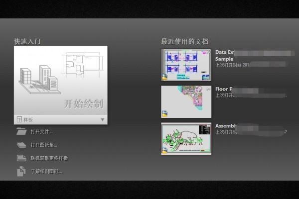
Task: Click the 样板 template icon
Action: 19,119
